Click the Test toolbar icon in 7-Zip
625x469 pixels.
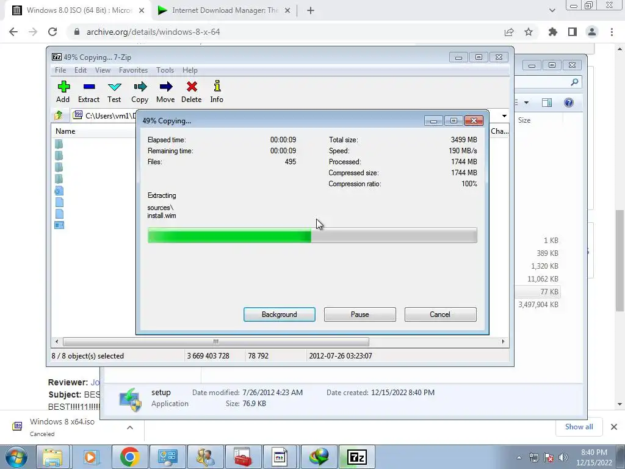pos(114,92)
